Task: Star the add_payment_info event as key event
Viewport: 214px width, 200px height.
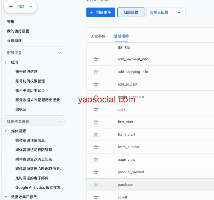Action: 96,59
